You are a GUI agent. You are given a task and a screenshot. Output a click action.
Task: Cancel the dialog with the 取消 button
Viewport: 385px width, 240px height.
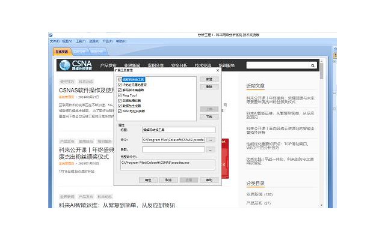[168, 180]
